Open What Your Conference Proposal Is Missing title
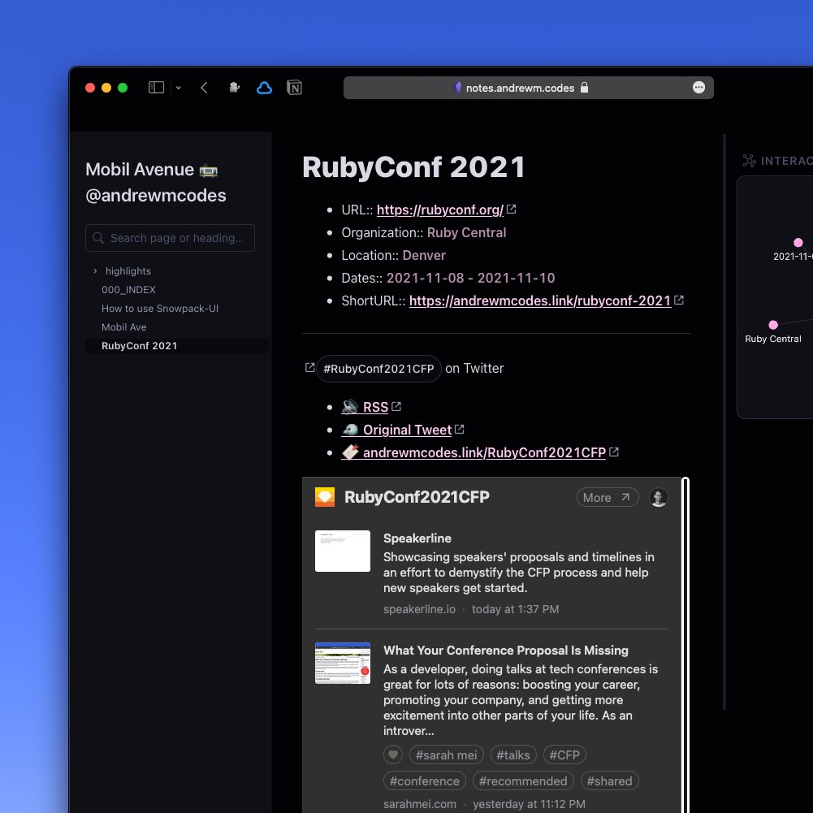Screen dimensions: 813x813 (505, 651)
